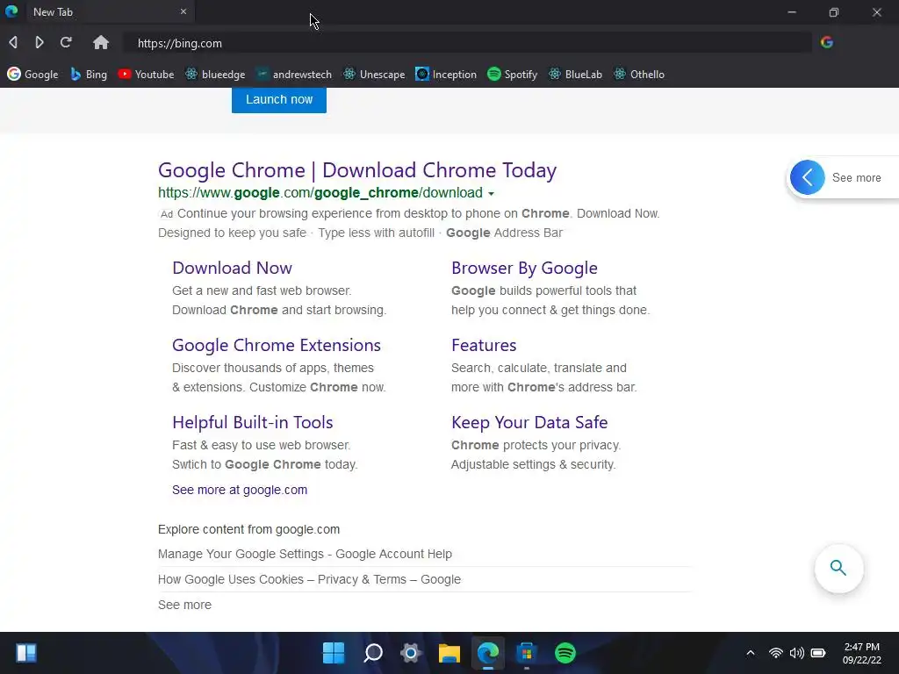
Task: Open the Keep Your Data Safe sitelink
Action: point(529,422)
